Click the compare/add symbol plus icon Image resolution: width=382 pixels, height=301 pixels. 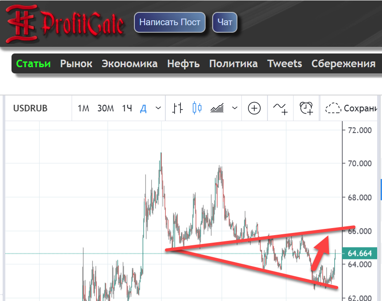254,108
